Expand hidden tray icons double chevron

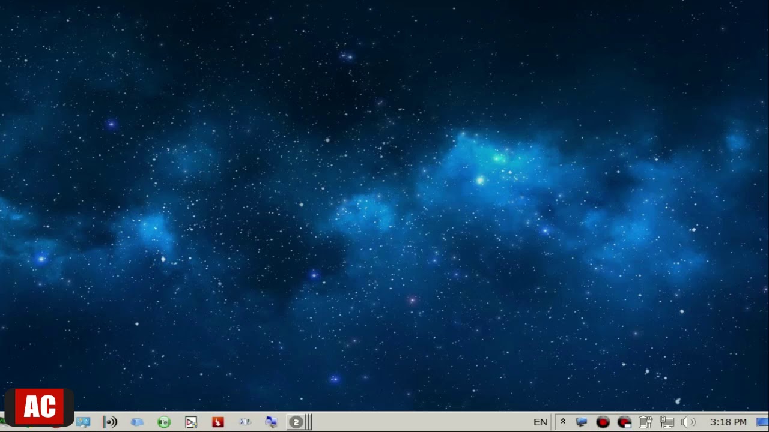563,422
